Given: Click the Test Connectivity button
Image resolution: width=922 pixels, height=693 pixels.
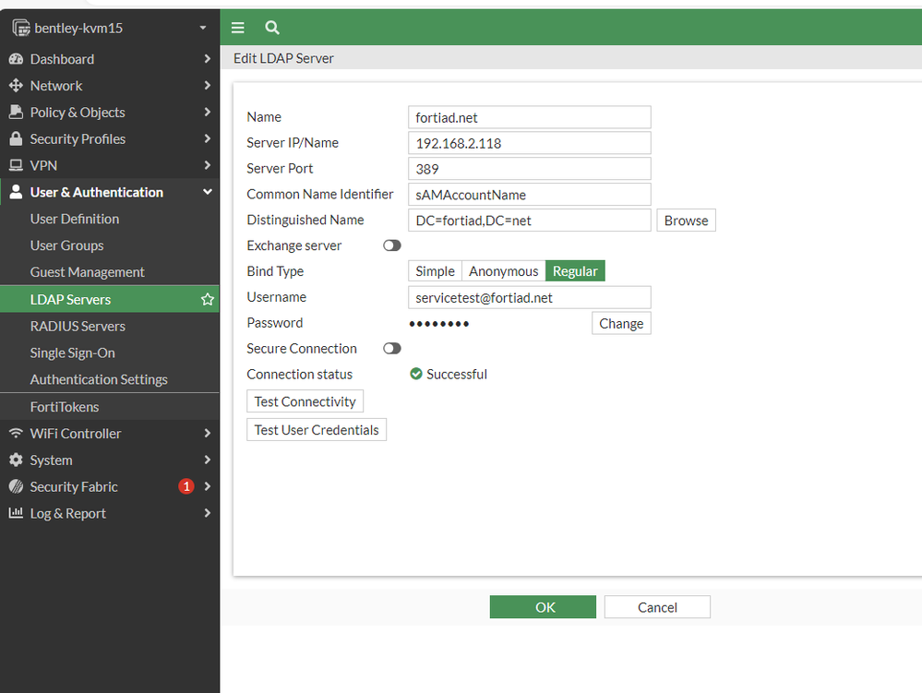Looking at the screenshot, I should coord(305,401).
